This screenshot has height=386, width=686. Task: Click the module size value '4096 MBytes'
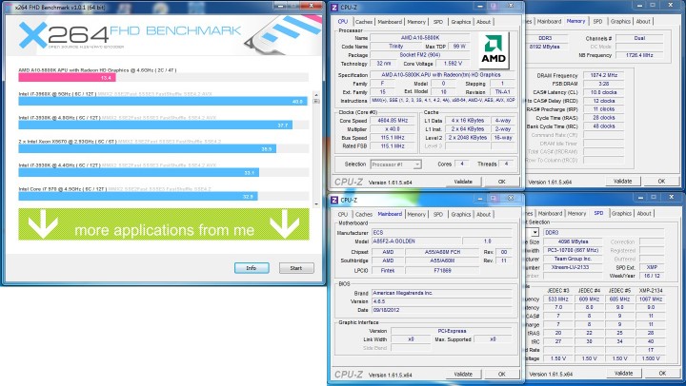573,241
